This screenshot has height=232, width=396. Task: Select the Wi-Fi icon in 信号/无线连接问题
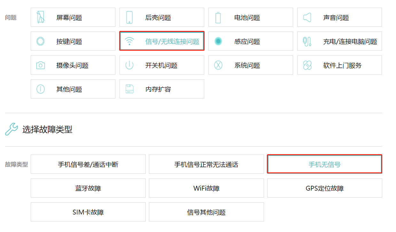click(129, 41)
